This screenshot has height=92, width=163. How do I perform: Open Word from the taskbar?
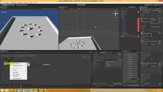click(x=17, y=90)
